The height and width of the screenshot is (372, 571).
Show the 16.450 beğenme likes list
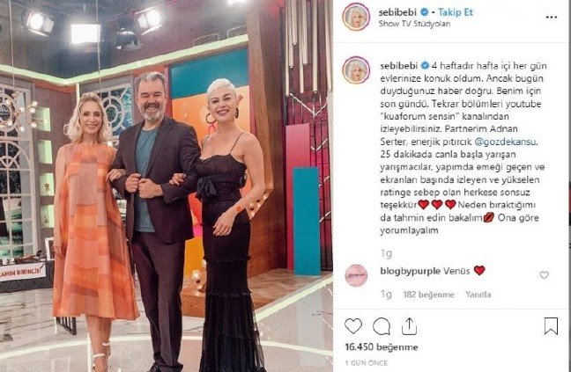click(x=382, y=347)
